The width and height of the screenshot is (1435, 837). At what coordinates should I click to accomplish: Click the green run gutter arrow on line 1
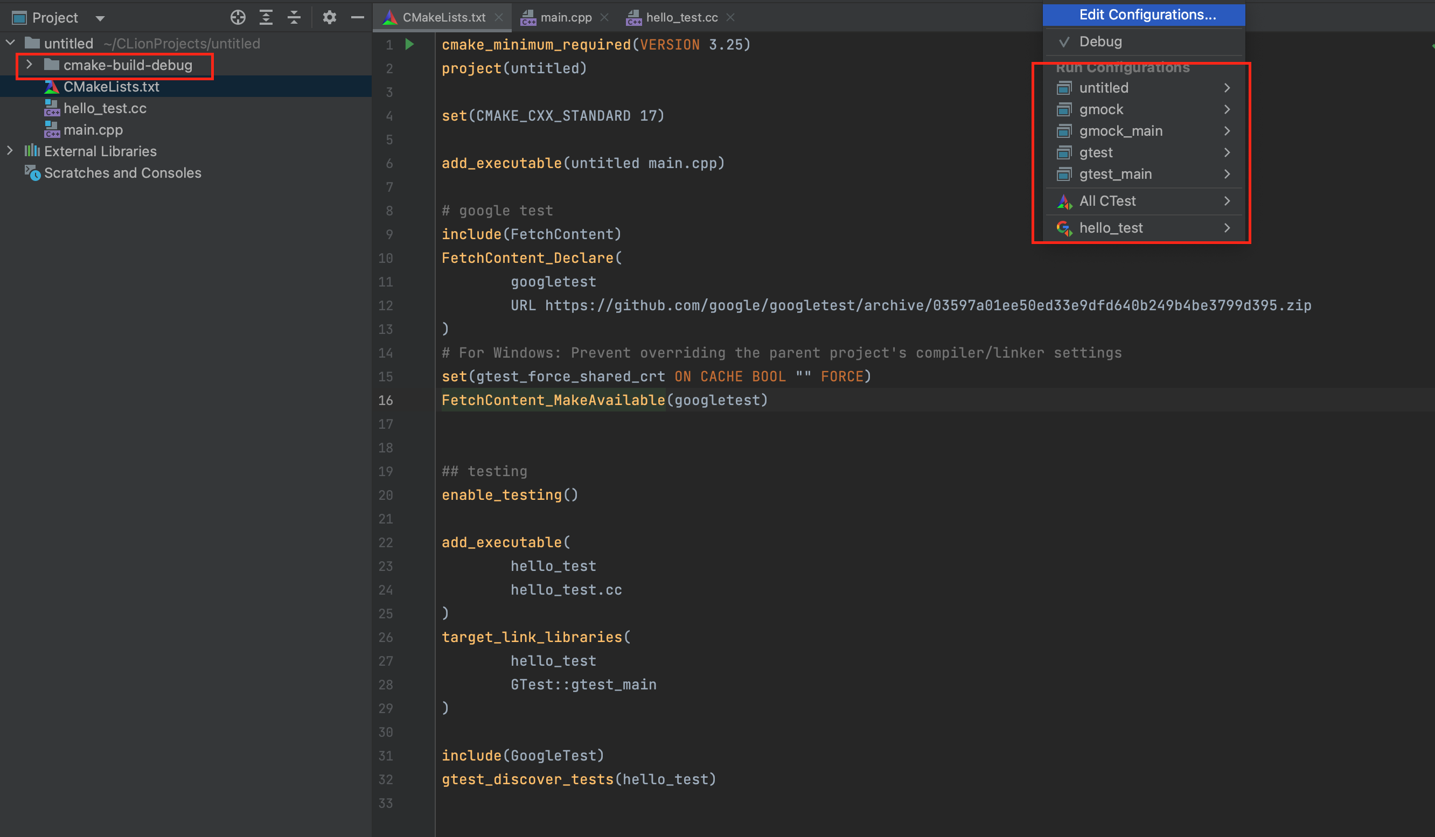pyautogui.click(x=409, y=44)
